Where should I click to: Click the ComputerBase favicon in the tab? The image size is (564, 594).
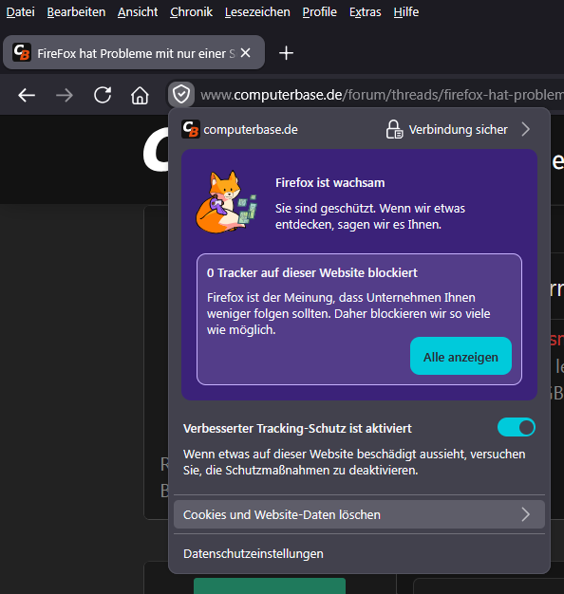click(x=22, y=52)
